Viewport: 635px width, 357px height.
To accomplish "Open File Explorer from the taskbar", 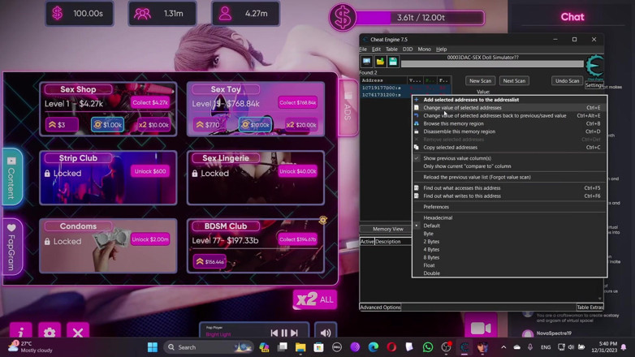I will 300,347.
